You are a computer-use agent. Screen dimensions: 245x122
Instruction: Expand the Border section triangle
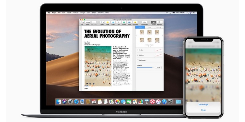coord(138,50)
